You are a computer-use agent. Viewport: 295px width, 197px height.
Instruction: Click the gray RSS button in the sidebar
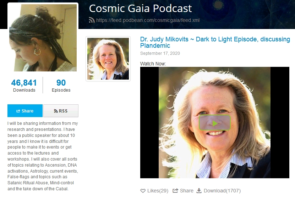click(x=61, y=111)
